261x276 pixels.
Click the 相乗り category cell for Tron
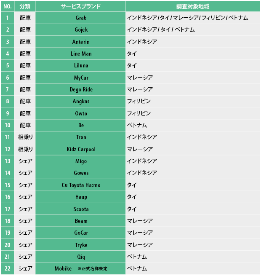25,137
